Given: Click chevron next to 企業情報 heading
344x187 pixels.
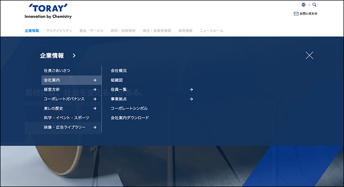Looking at the screenshot, I should [74, 56].
